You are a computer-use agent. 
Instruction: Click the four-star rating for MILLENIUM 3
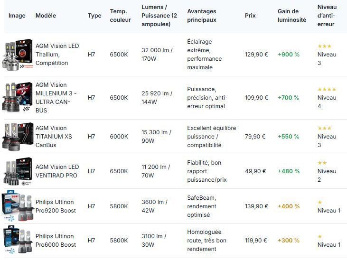tap(327, 89)
